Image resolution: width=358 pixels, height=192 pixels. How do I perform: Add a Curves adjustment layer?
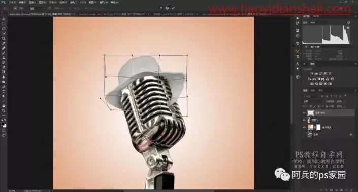pos(321,74)
